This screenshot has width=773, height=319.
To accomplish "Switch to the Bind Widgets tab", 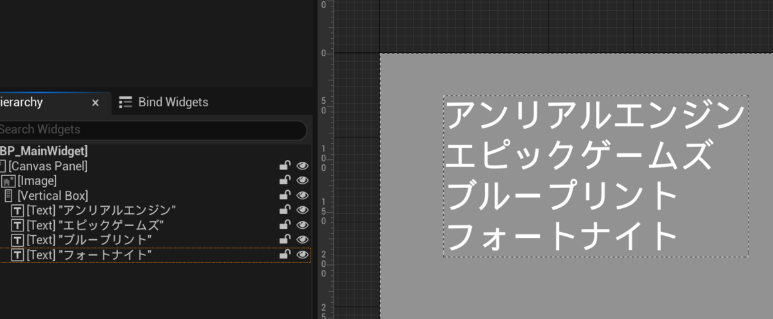I will pyautogui.click(x=164, y=102).
